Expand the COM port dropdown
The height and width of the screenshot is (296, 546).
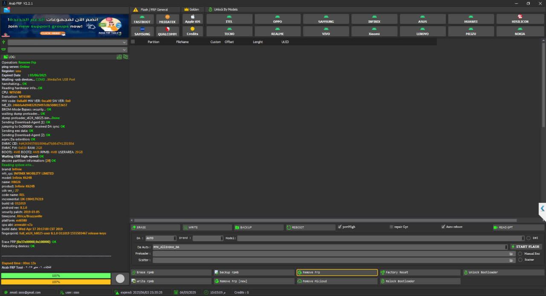[x=67, y=50]
